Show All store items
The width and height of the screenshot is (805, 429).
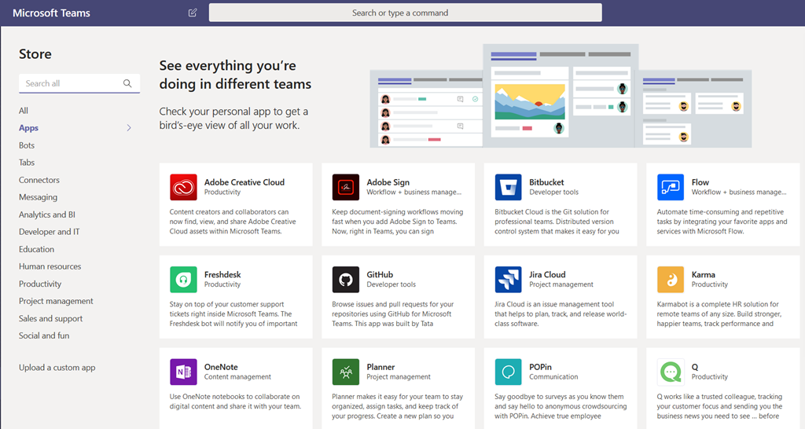[24, 111]
